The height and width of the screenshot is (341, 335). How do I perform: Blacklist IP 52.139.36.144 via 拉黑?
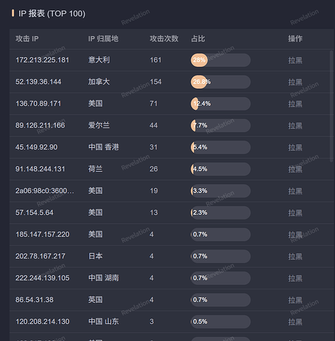coord(295,82)
